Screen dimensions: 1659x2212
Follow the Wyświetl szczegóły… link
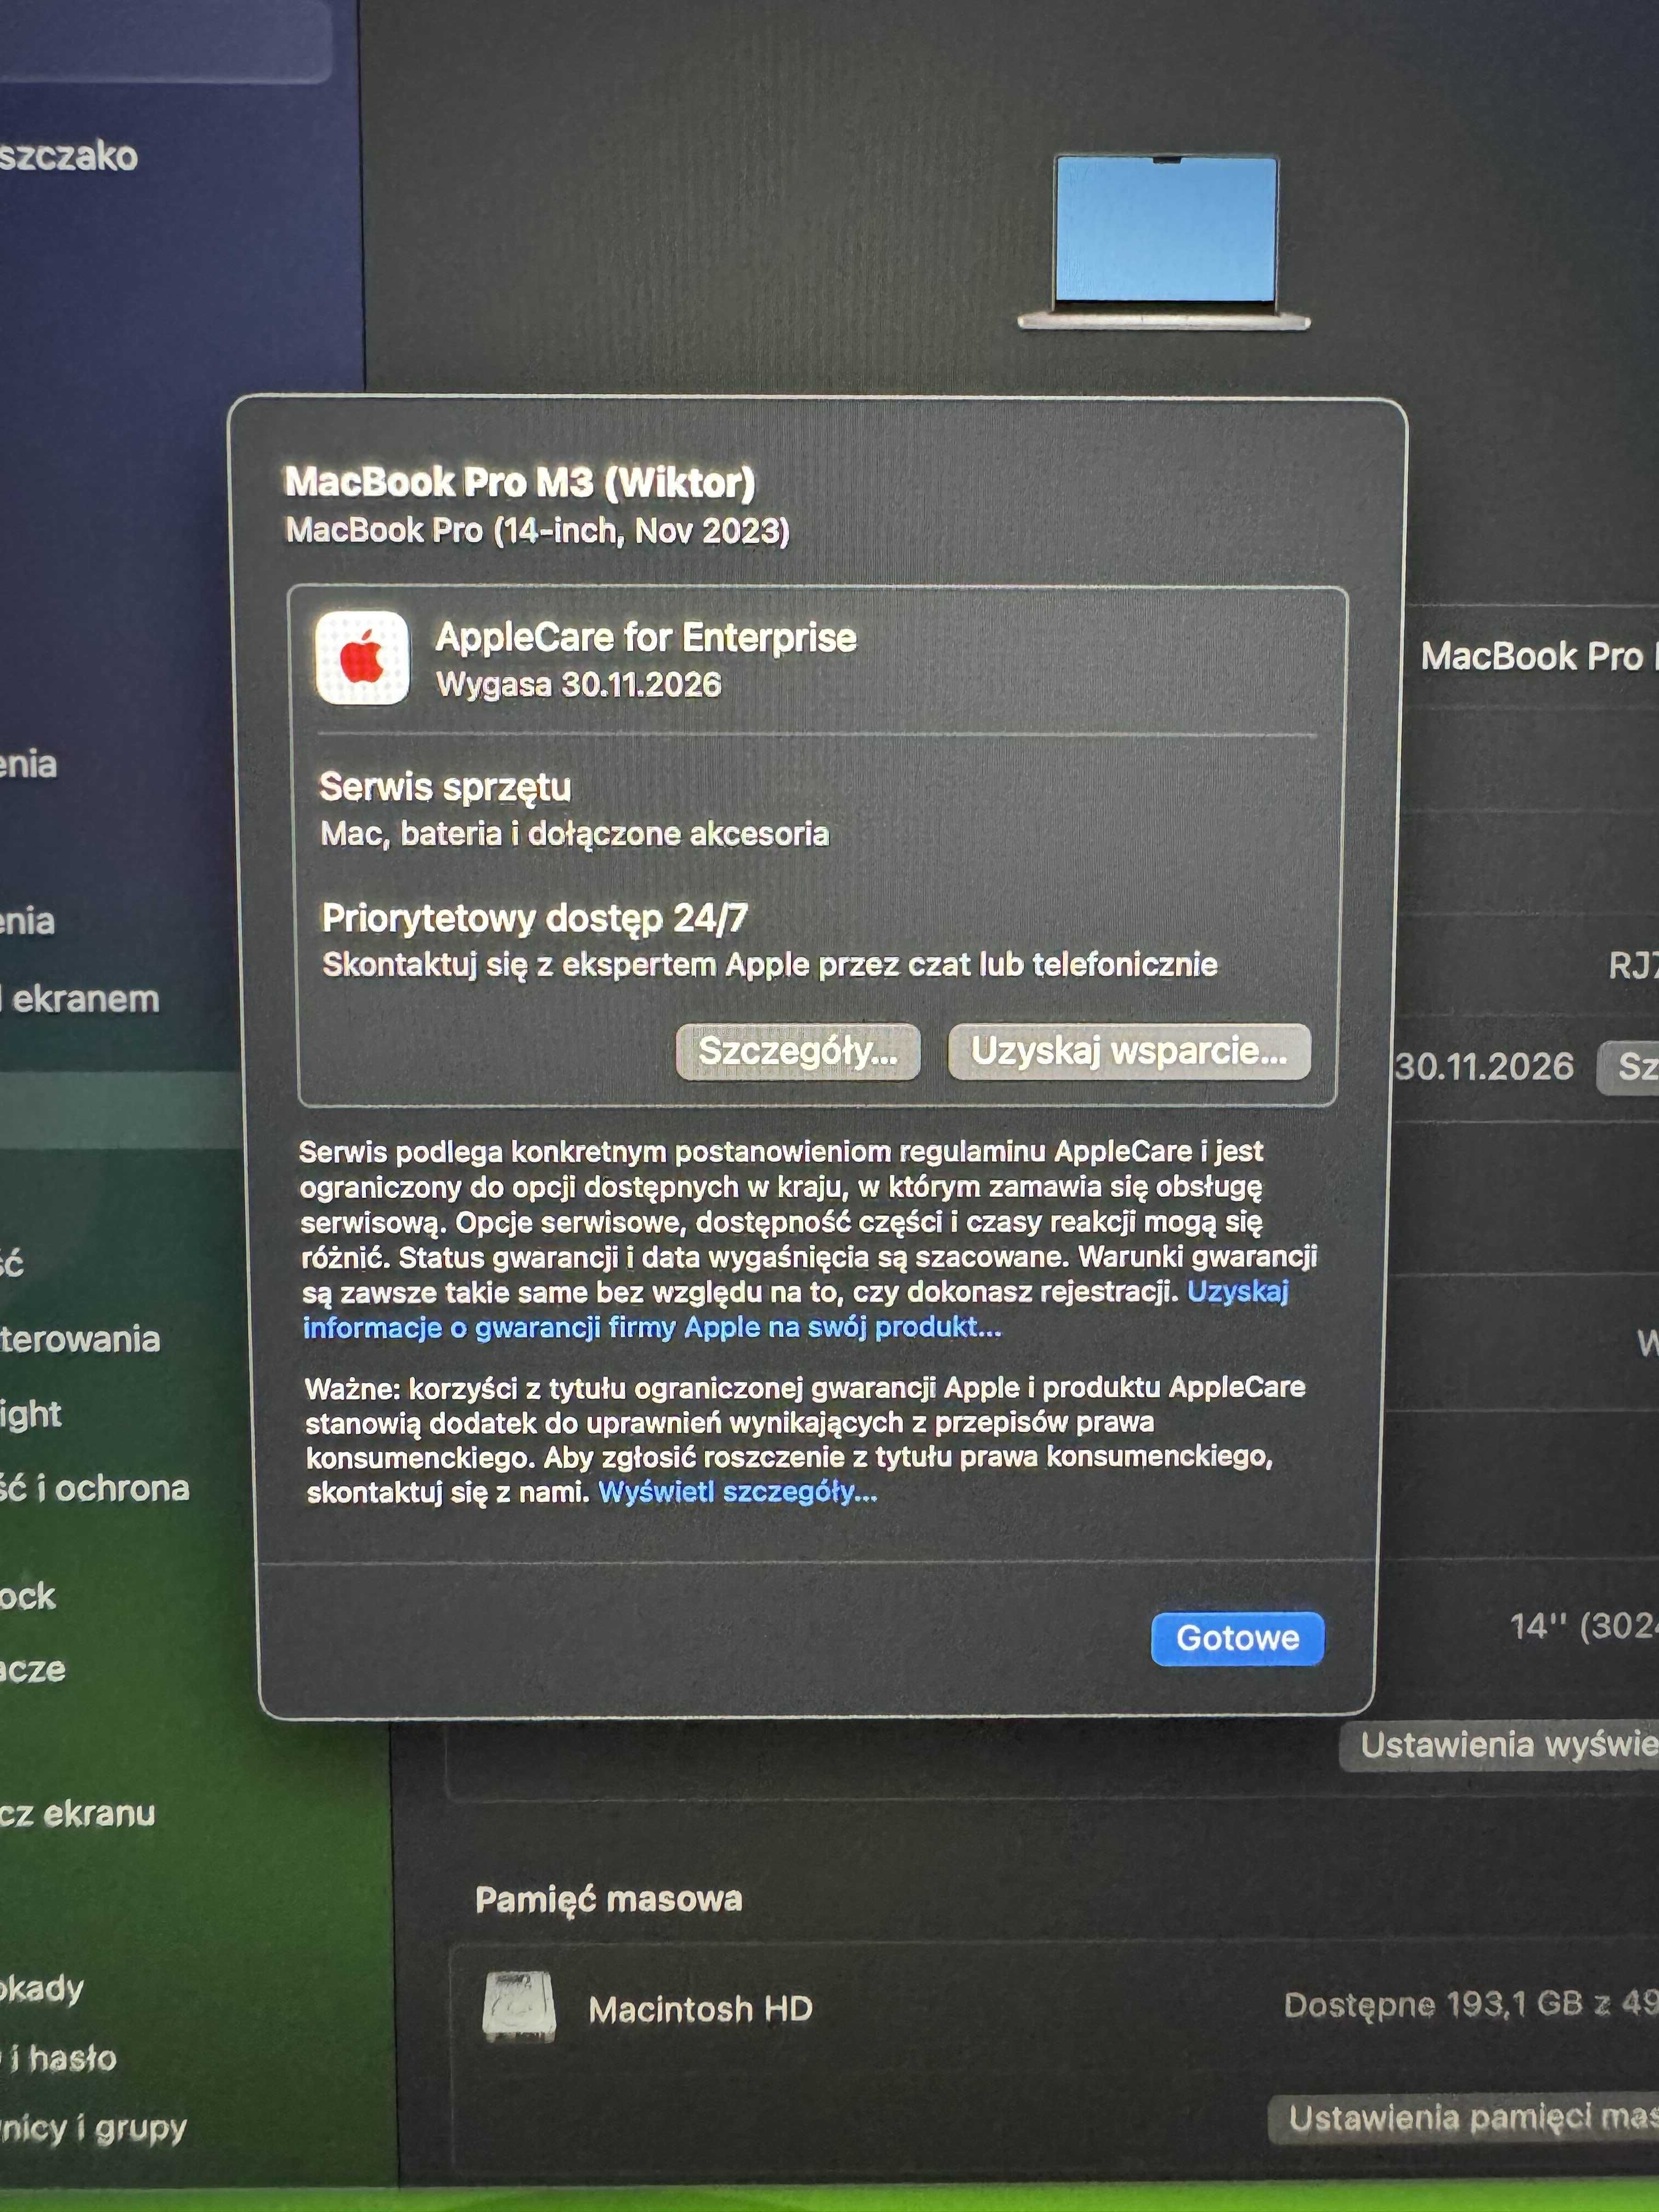pos(737,1492)
